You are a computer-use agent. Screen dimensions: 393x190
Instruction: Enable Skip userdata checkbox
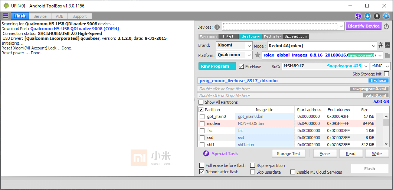252,172
